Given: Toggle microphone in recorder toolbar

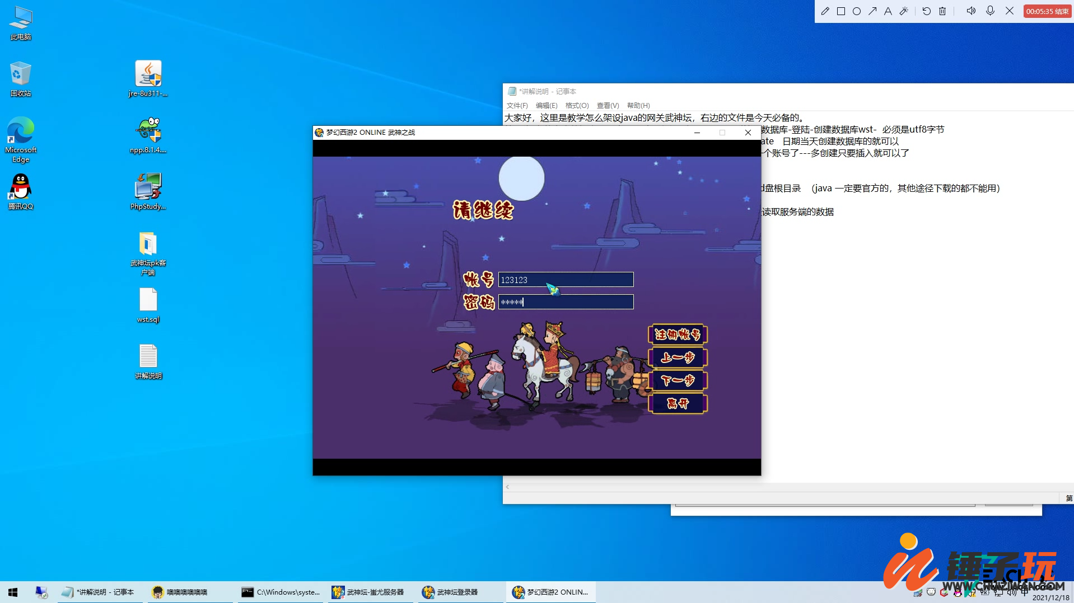Looking at the screenshot, I should coord(990,11).
